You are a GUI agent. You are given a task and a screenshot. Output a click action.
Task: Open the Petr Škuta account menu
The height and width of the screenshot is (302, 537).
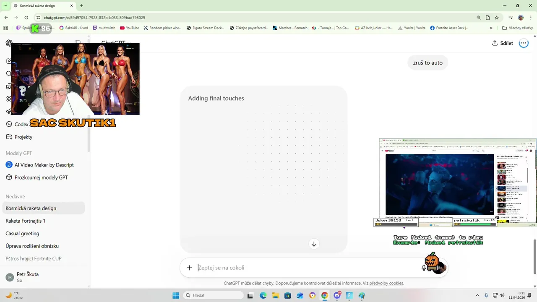pos(44,277)
